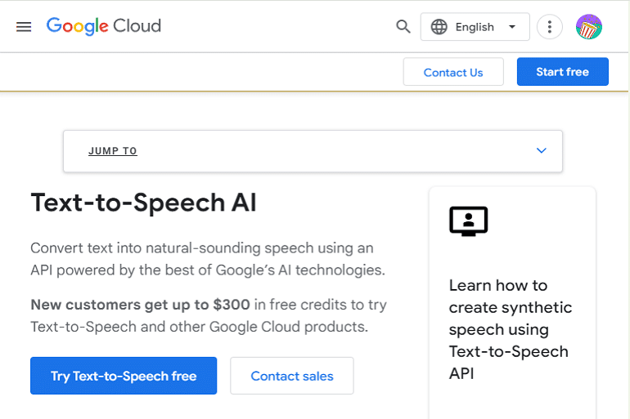Open the three-dot more options menu
Image resolution: width=630 pixels, height=419 pixels.
click(550, 27)
